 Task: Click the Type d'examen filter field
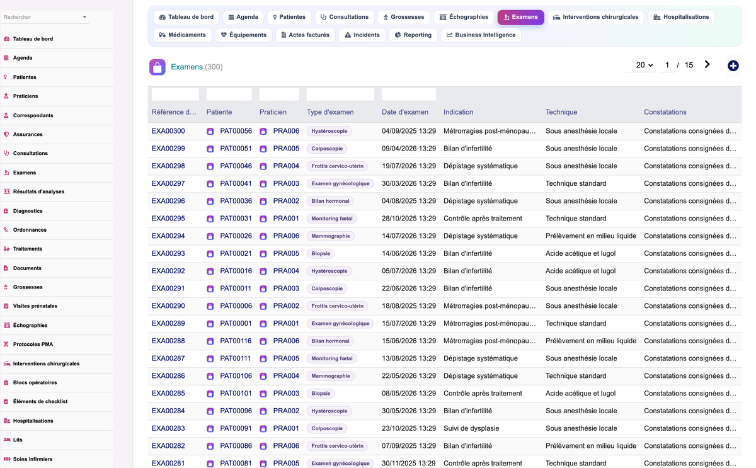[x=340, y=94]
